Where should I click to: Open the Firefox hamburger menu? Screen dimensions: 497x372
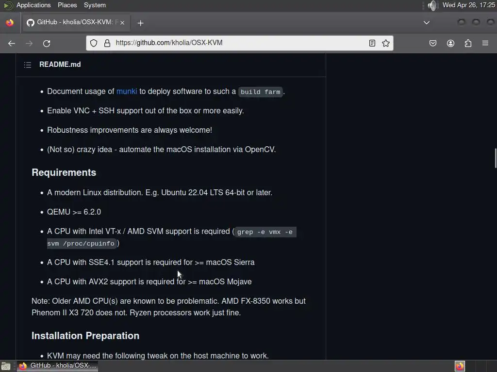(485, 43)
